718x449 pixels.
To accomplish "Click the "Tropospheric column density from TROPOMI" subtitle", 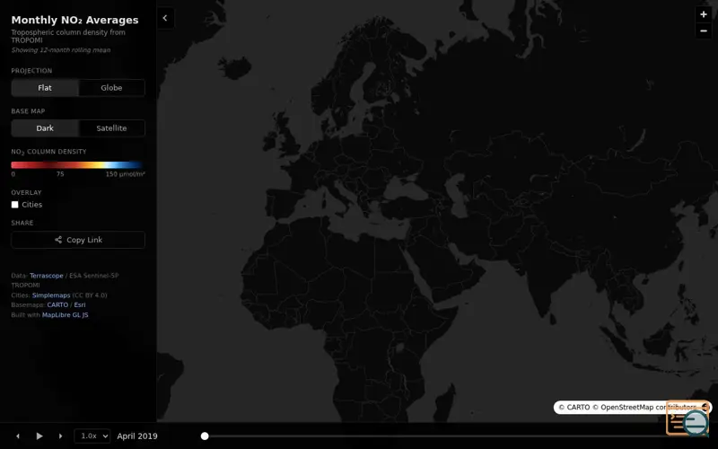I will [x=68, y=36].
